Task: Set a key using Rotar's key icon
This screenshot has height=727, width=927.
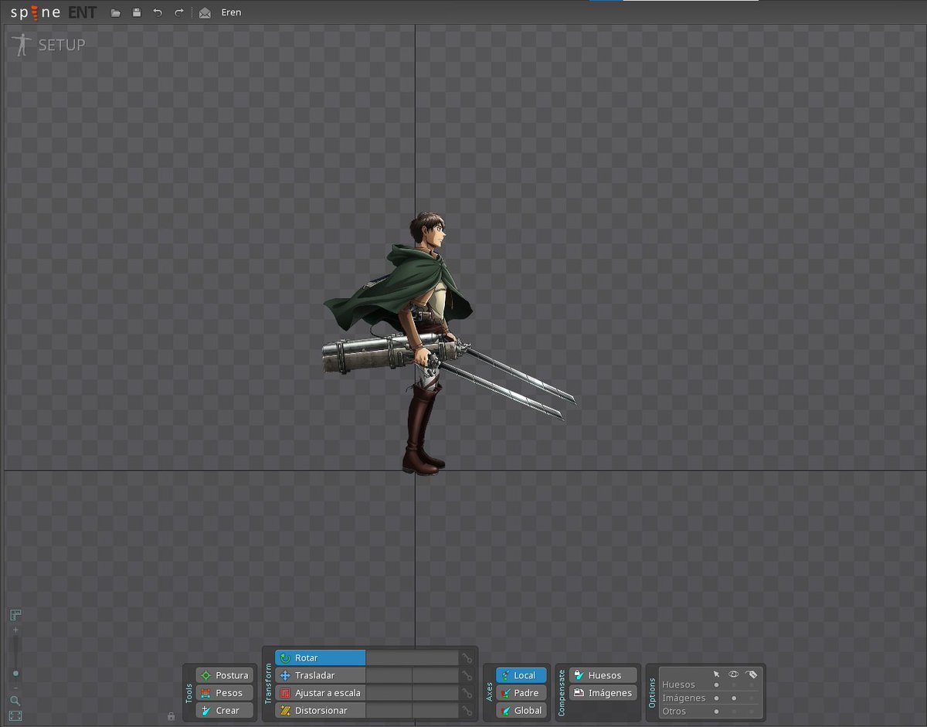Action: tap(467, 658)
